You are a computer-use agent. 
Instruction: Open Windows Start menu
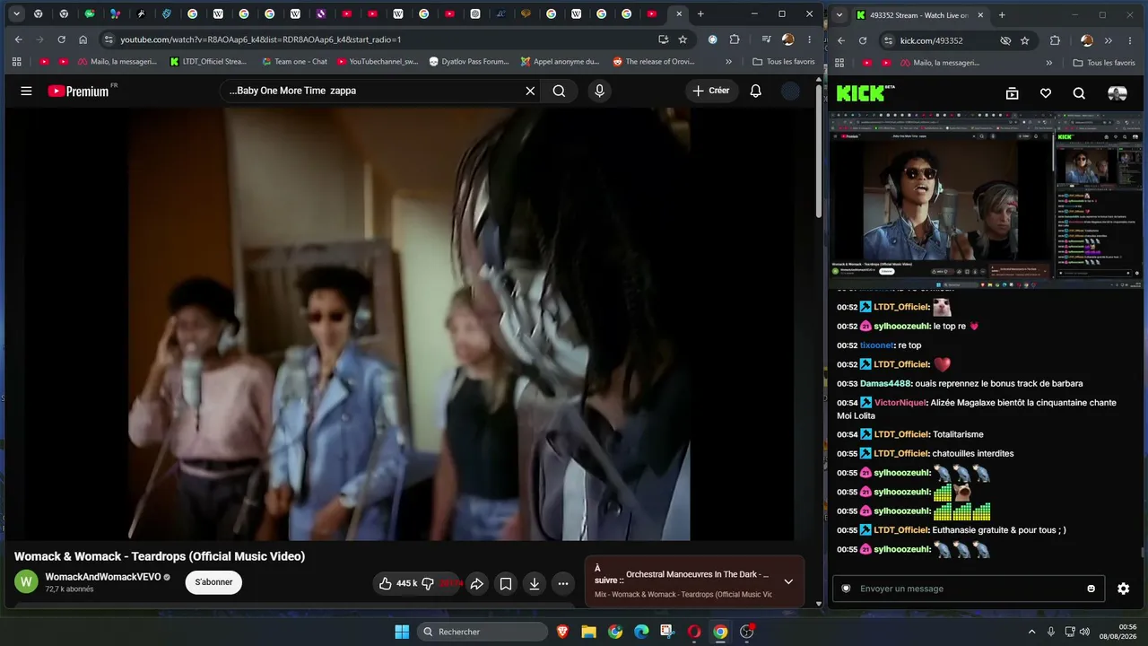pyautogui.click(x=402, y=632)
